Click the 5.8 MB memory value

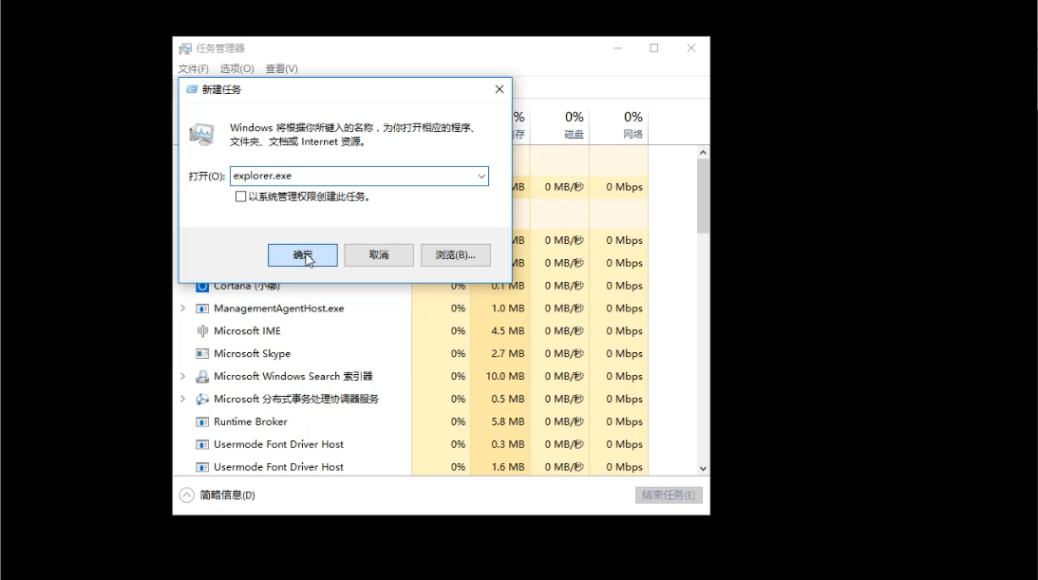[x=508, y=421]
